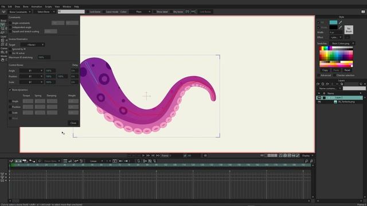Open the Display quality dropdown
The image size is (367, 206).
pos(307,155)
